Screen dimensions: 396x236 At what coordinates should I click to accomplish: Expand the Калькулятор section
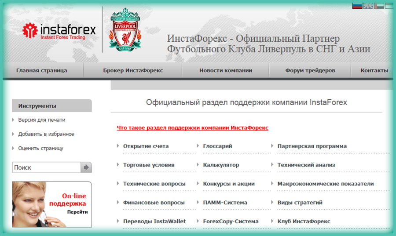pos(221,165)
